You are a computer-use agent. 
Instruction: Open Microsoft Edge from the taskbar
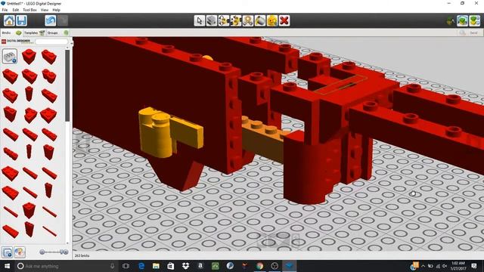[x=141, y=266]
